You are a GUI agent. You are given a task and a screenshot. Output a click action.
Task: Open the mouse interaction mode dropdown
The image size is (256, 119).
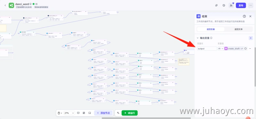(x=60, y=113)
